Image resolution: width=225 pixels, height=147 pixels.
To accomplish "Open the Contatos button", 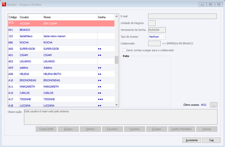I will pos(135,129).
